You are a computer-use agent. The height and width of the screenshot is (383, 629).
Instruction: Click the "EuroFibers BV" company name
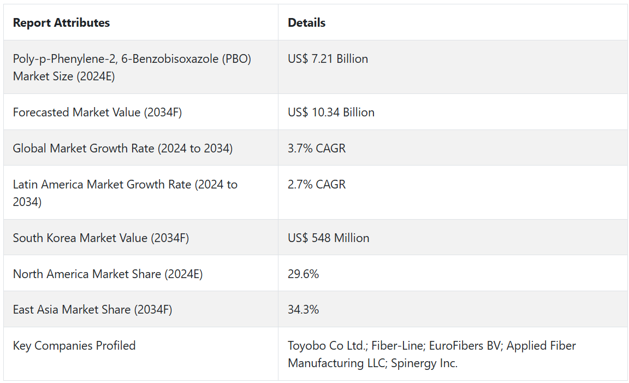(x=464, y=346)
